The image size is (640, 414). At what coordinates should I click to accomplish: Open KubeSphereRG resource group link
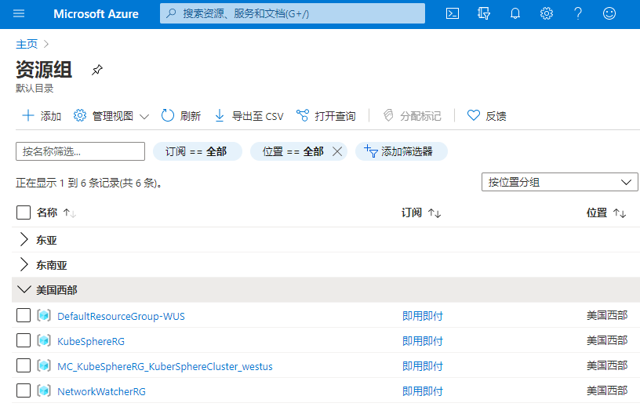tap(91, 341)
